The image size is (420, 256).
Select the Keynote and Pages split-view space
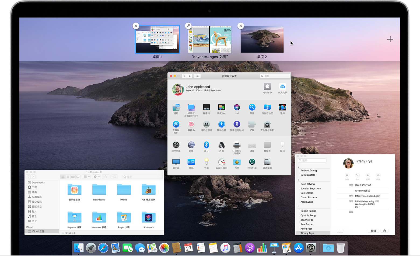pyautogui.click(x=210, y=40)
